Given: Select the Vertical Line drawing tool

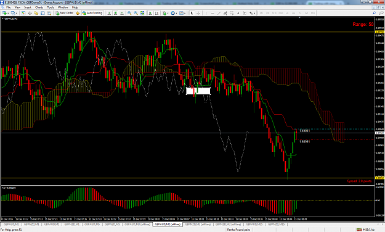Looking at the screenshot, I should click(206, 13).
